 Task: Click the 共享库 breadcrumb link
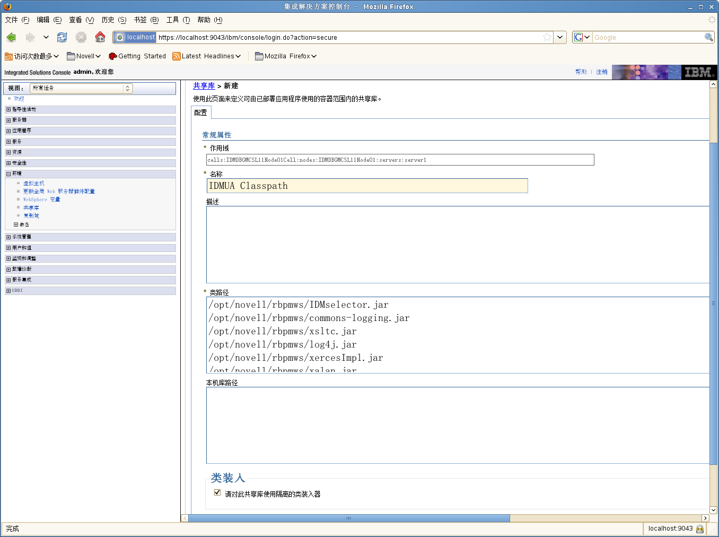click(204, 86)
